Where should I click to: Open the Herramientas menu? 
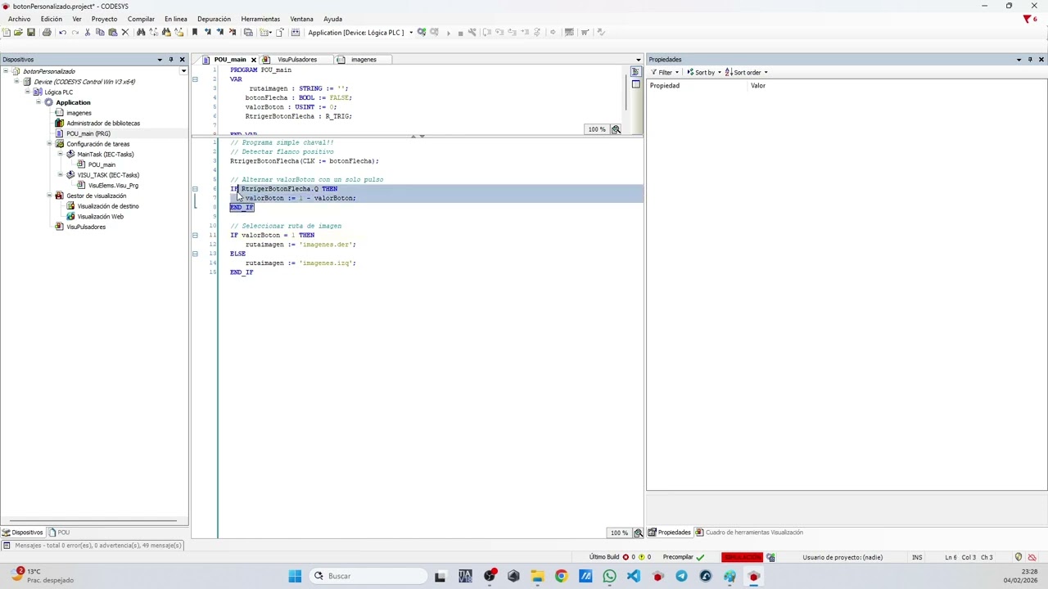pos(260,19)
